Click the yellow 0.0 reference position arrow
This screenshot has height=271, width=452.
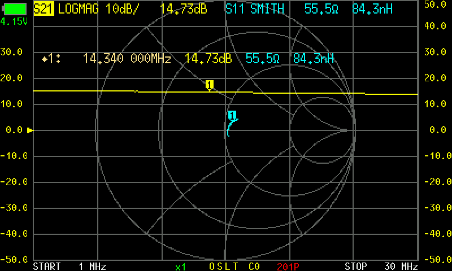(x=30, y=130)
